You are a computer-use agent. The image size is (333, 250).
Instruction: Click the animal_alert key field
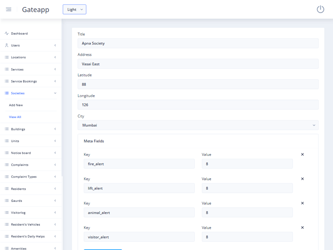point(139,213)
